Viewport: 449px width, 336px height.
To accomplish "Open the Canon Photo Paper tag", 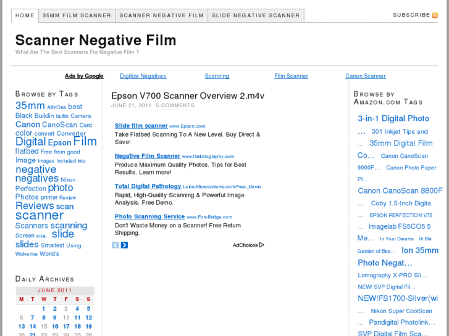I will coord(411,168).
